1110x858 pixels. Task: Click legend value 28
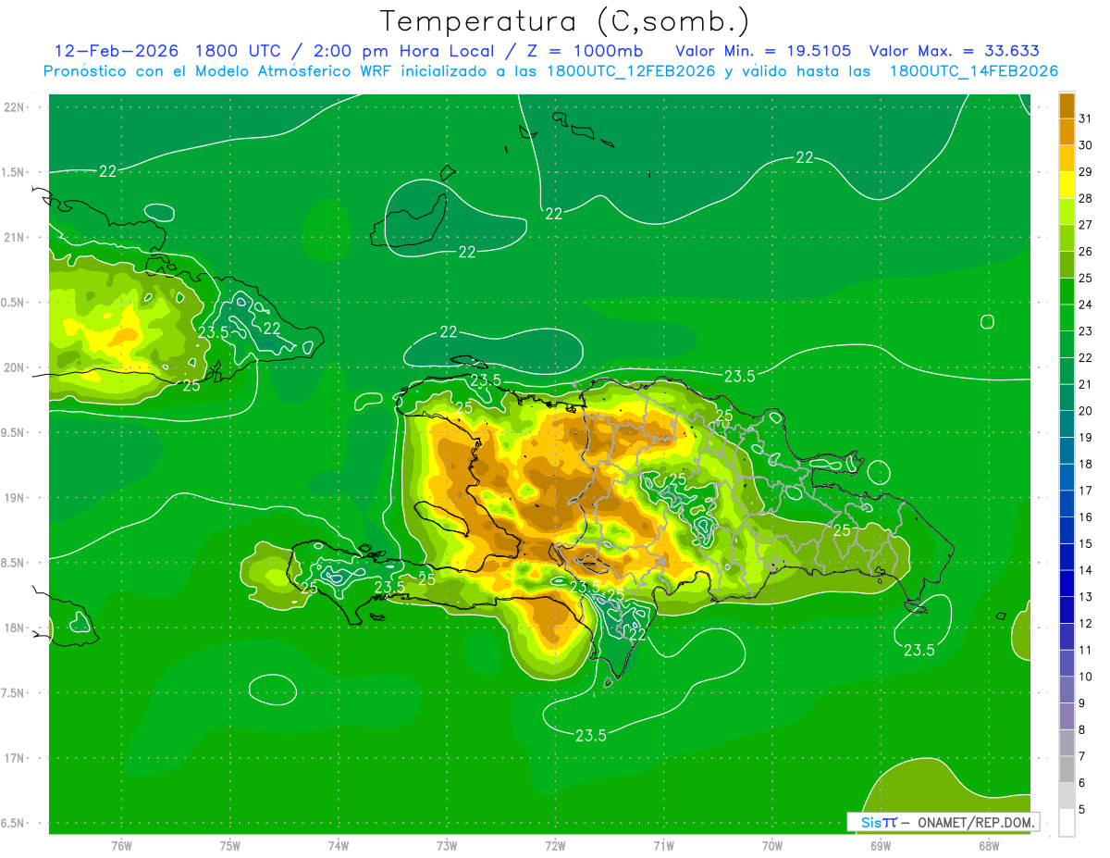click(1085, 198)
